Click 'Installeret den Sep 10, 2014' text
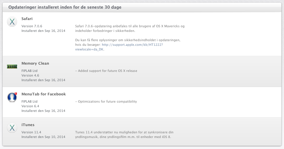 click(x=43, y=137)
